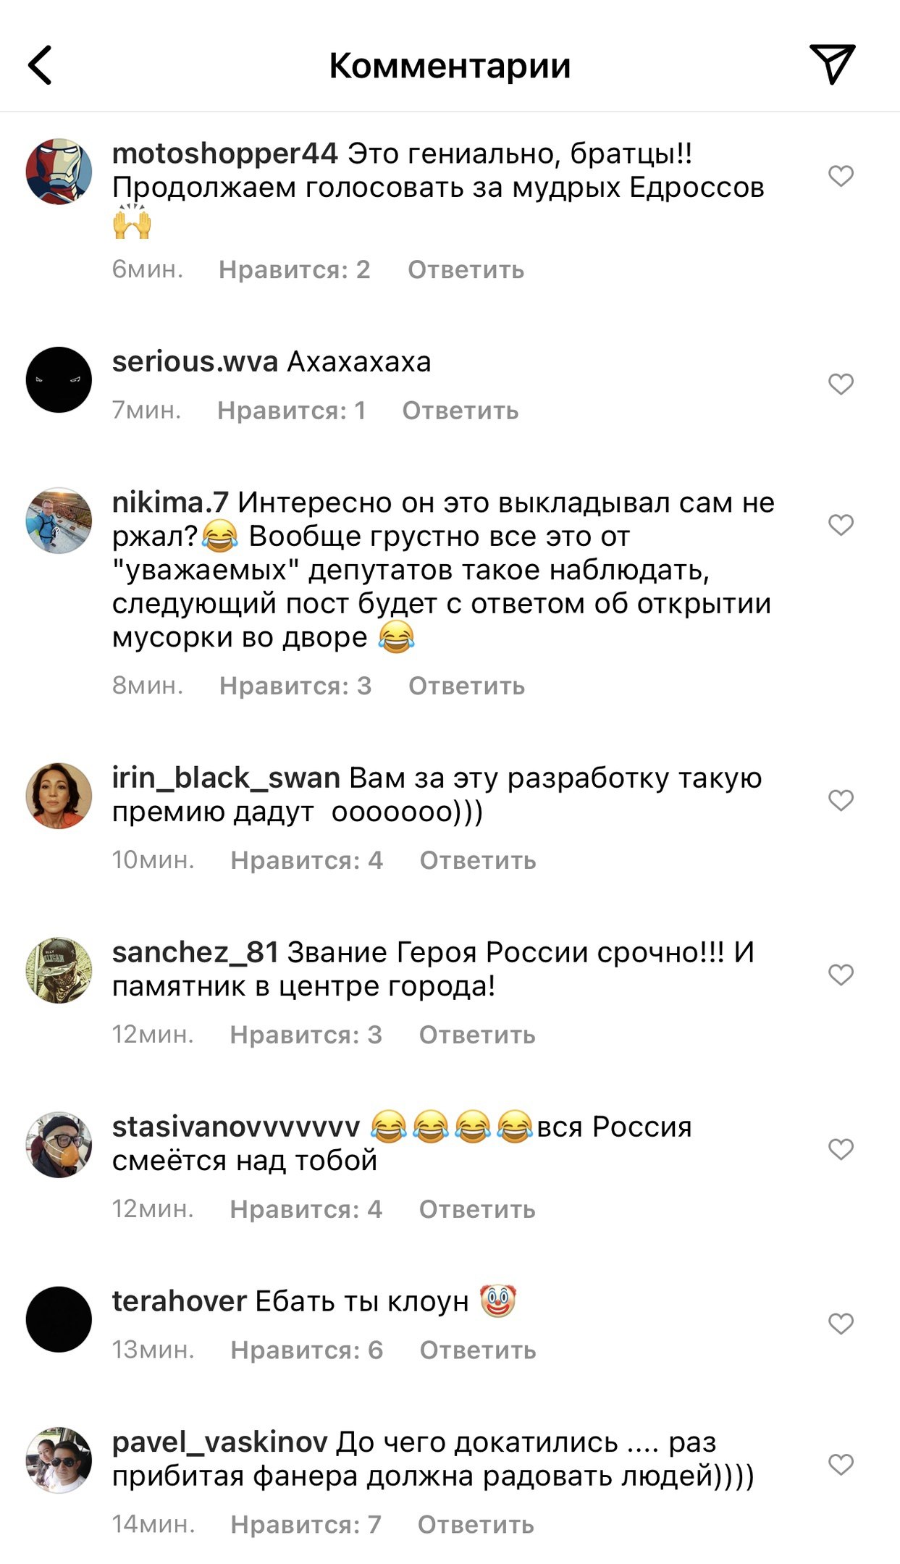Reply to irin_black_swan's comment

(478, 861)
